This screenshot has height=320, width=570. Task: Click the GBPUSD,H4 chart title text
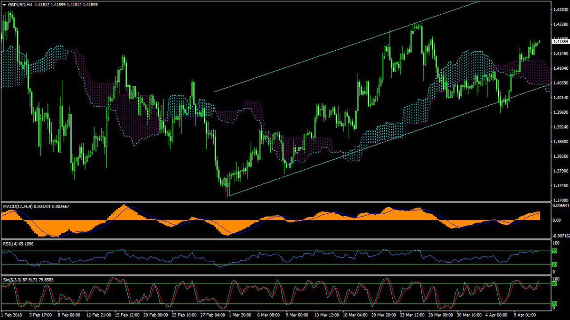point(20,4)
